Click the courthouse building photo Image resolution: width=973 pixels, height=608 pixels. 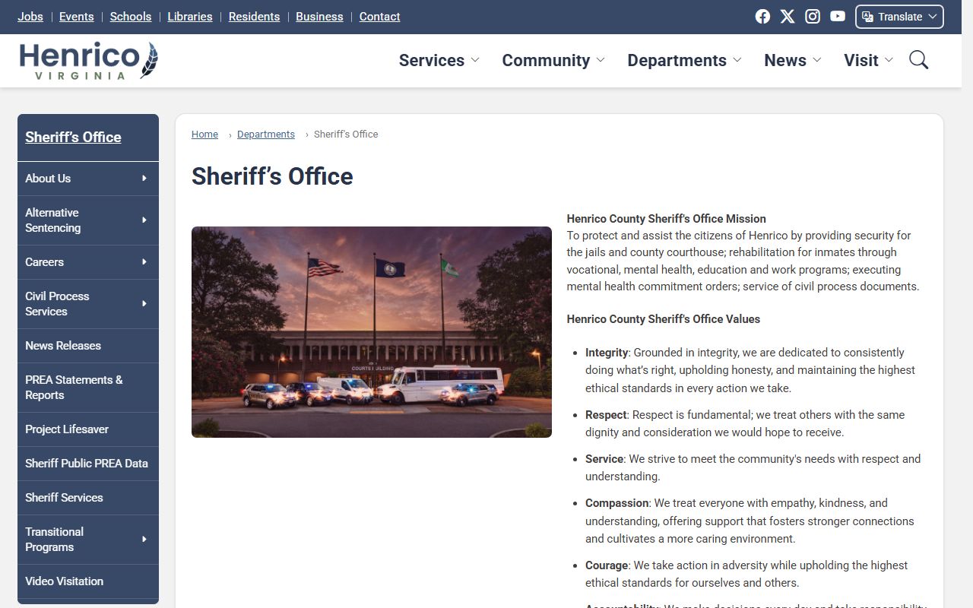tap(372, 332)
